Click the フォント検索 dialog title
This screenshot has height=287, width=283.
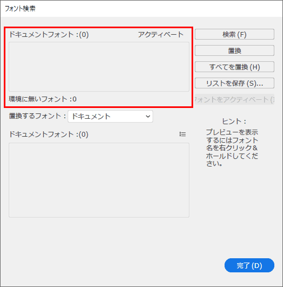20,9
